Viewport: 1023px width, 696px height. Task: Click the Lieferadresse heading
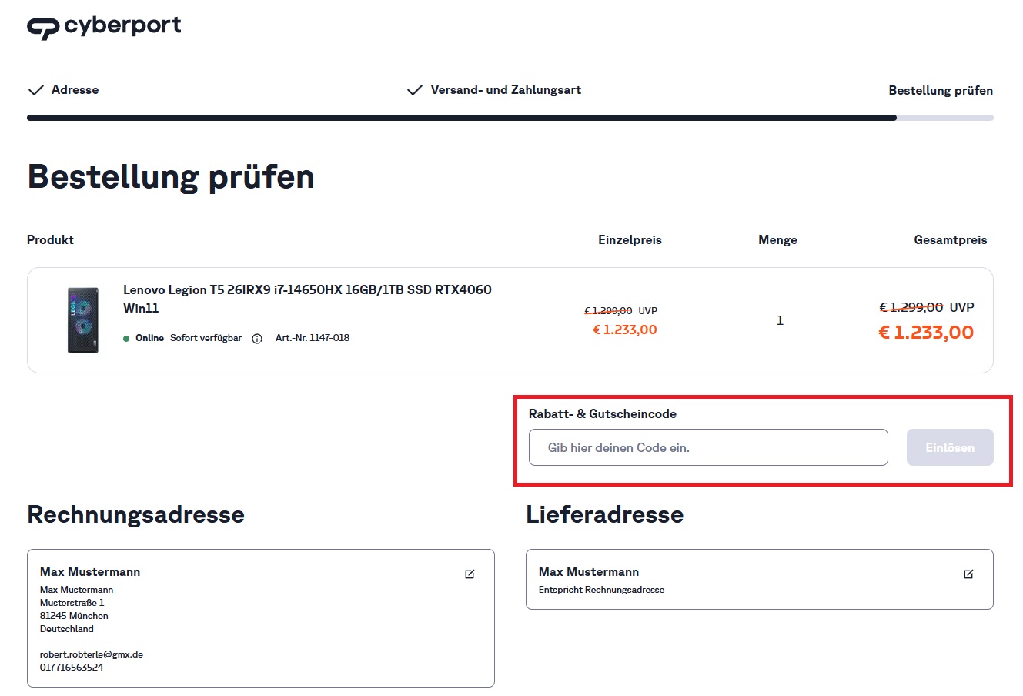[x=605, y=514]
